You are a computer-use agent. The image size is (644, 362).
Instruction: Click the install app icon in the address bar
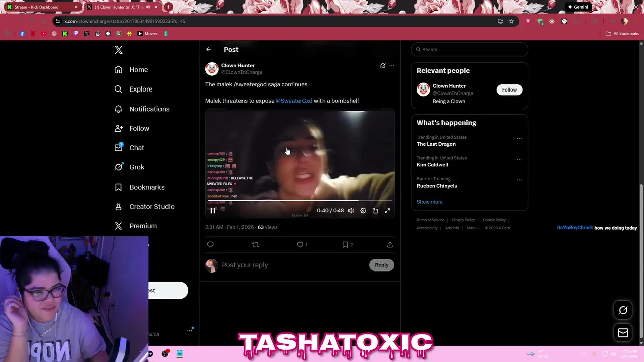coord(500,21)
